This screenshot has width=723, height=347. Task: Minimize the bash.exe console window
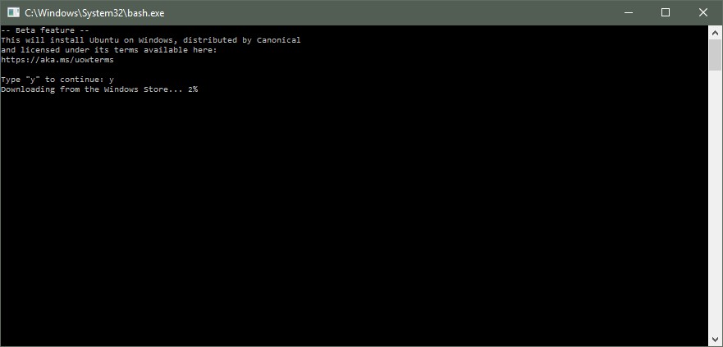[x=627, y=12]
